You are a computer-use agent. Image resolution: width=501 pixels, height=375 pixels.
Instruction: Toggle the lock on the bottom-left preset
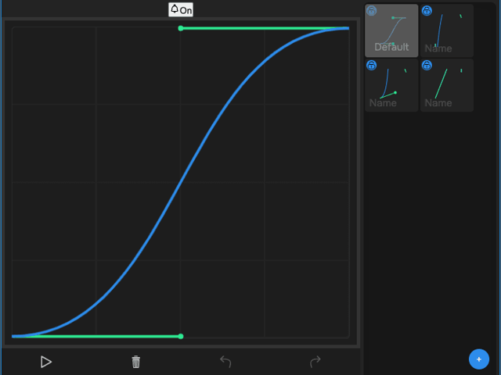click(x=372, y=66)
